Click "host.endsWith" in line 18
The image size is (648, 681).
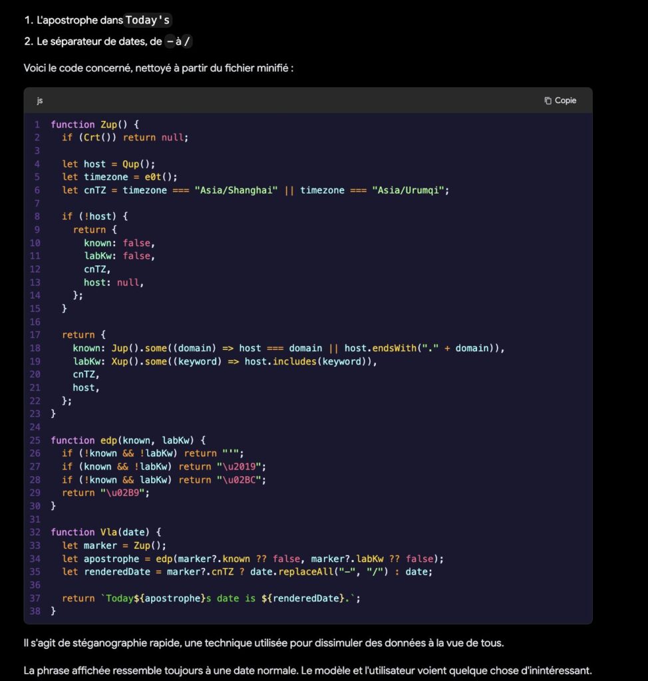point(381,348)
